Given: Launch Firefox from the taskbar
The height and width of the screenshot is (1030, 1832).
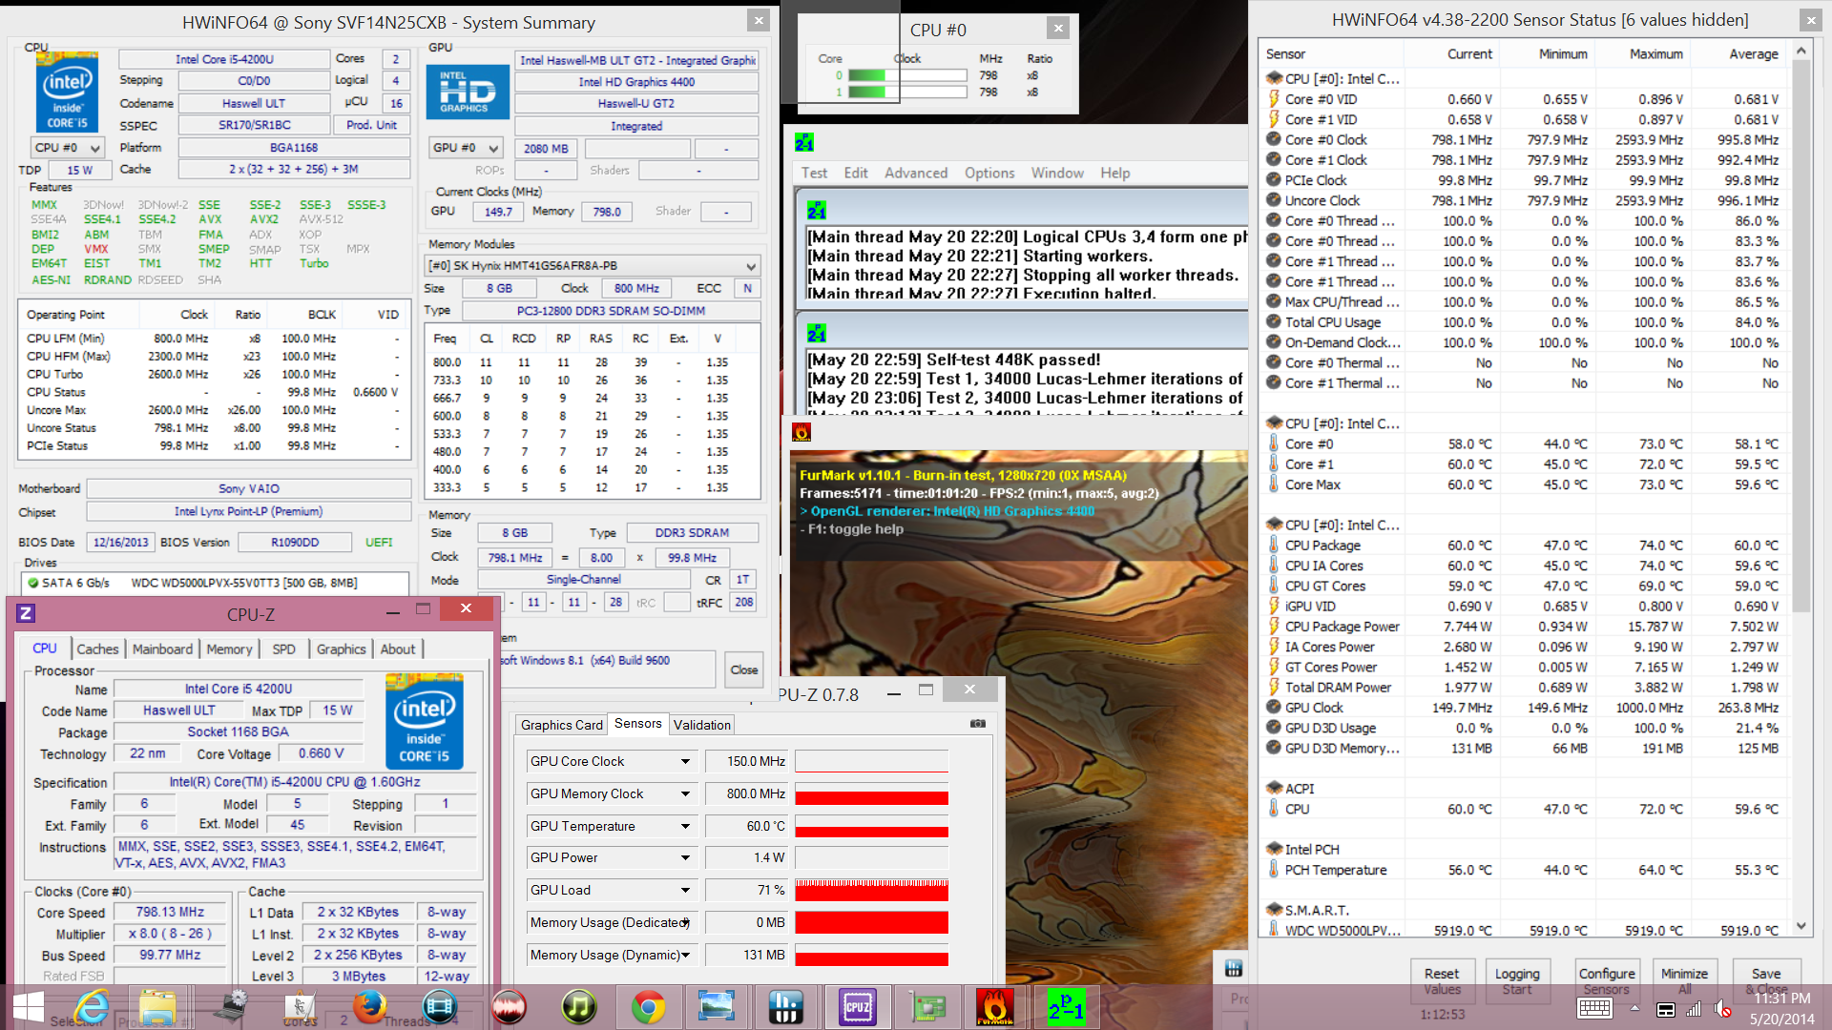Looking at the screenshot, I should [x=368, y=1007].
